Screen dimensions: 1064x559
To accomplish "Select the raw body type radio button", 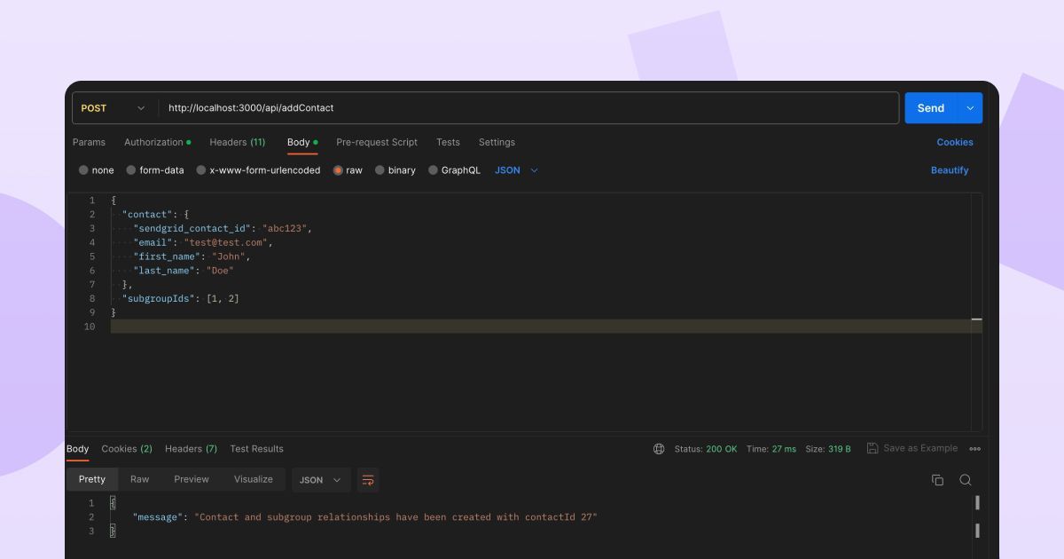I will pos(338,170).
